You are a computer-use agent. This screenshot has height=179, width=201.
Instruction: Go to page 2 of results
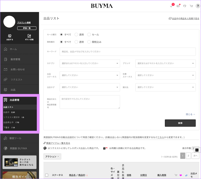(188, 156)
